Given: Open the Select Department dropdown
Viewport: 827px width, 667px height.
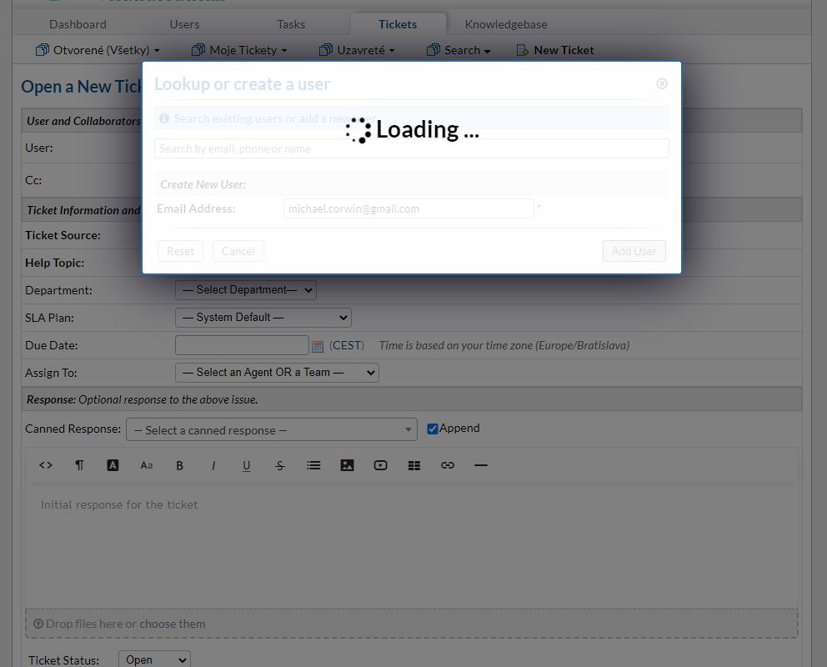Looking at the screenshot, I should (245, 290).
